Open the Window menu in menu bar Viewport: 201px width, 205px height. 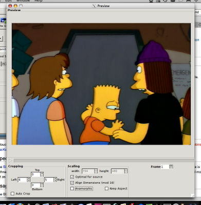tap(23, 1)
